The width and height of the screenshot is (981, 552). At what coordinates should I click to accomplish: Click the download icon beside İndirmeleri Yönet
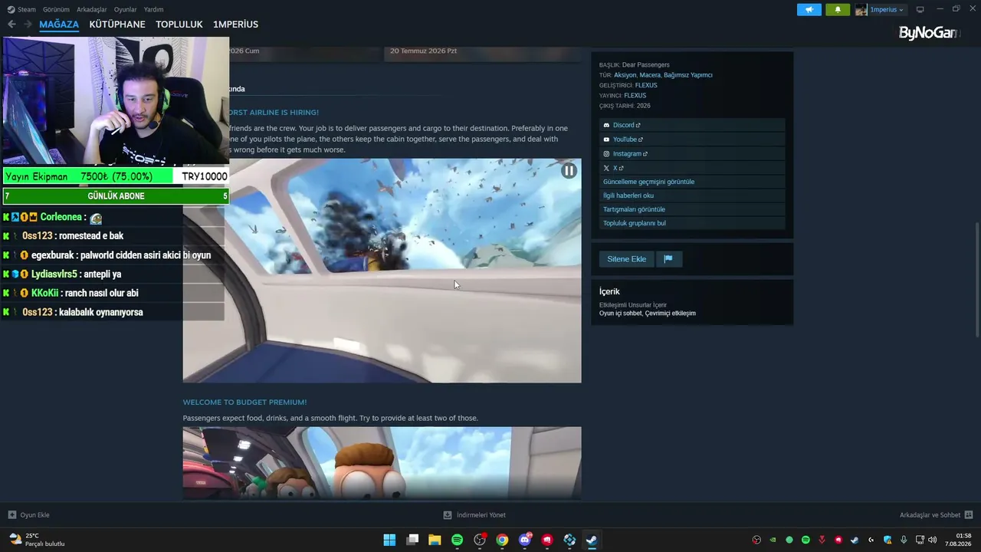click(x=448, y=515)
